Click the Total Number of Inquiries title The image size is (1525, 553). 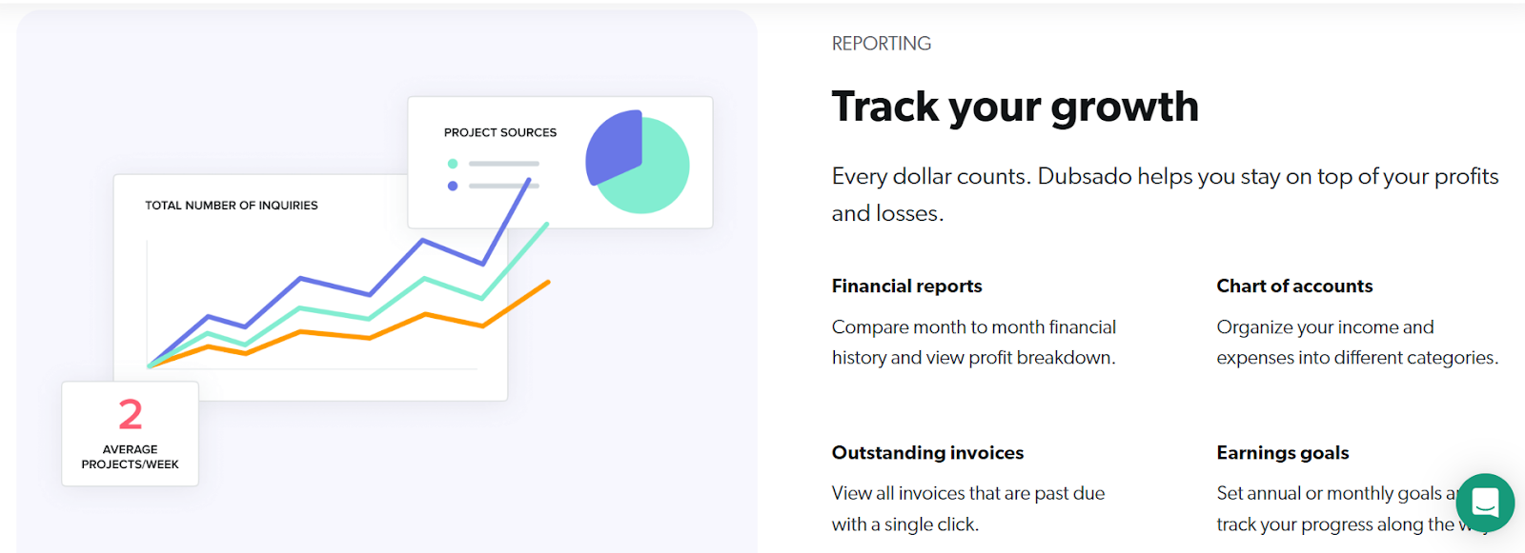pyautogui.click(x=232, y=206)
